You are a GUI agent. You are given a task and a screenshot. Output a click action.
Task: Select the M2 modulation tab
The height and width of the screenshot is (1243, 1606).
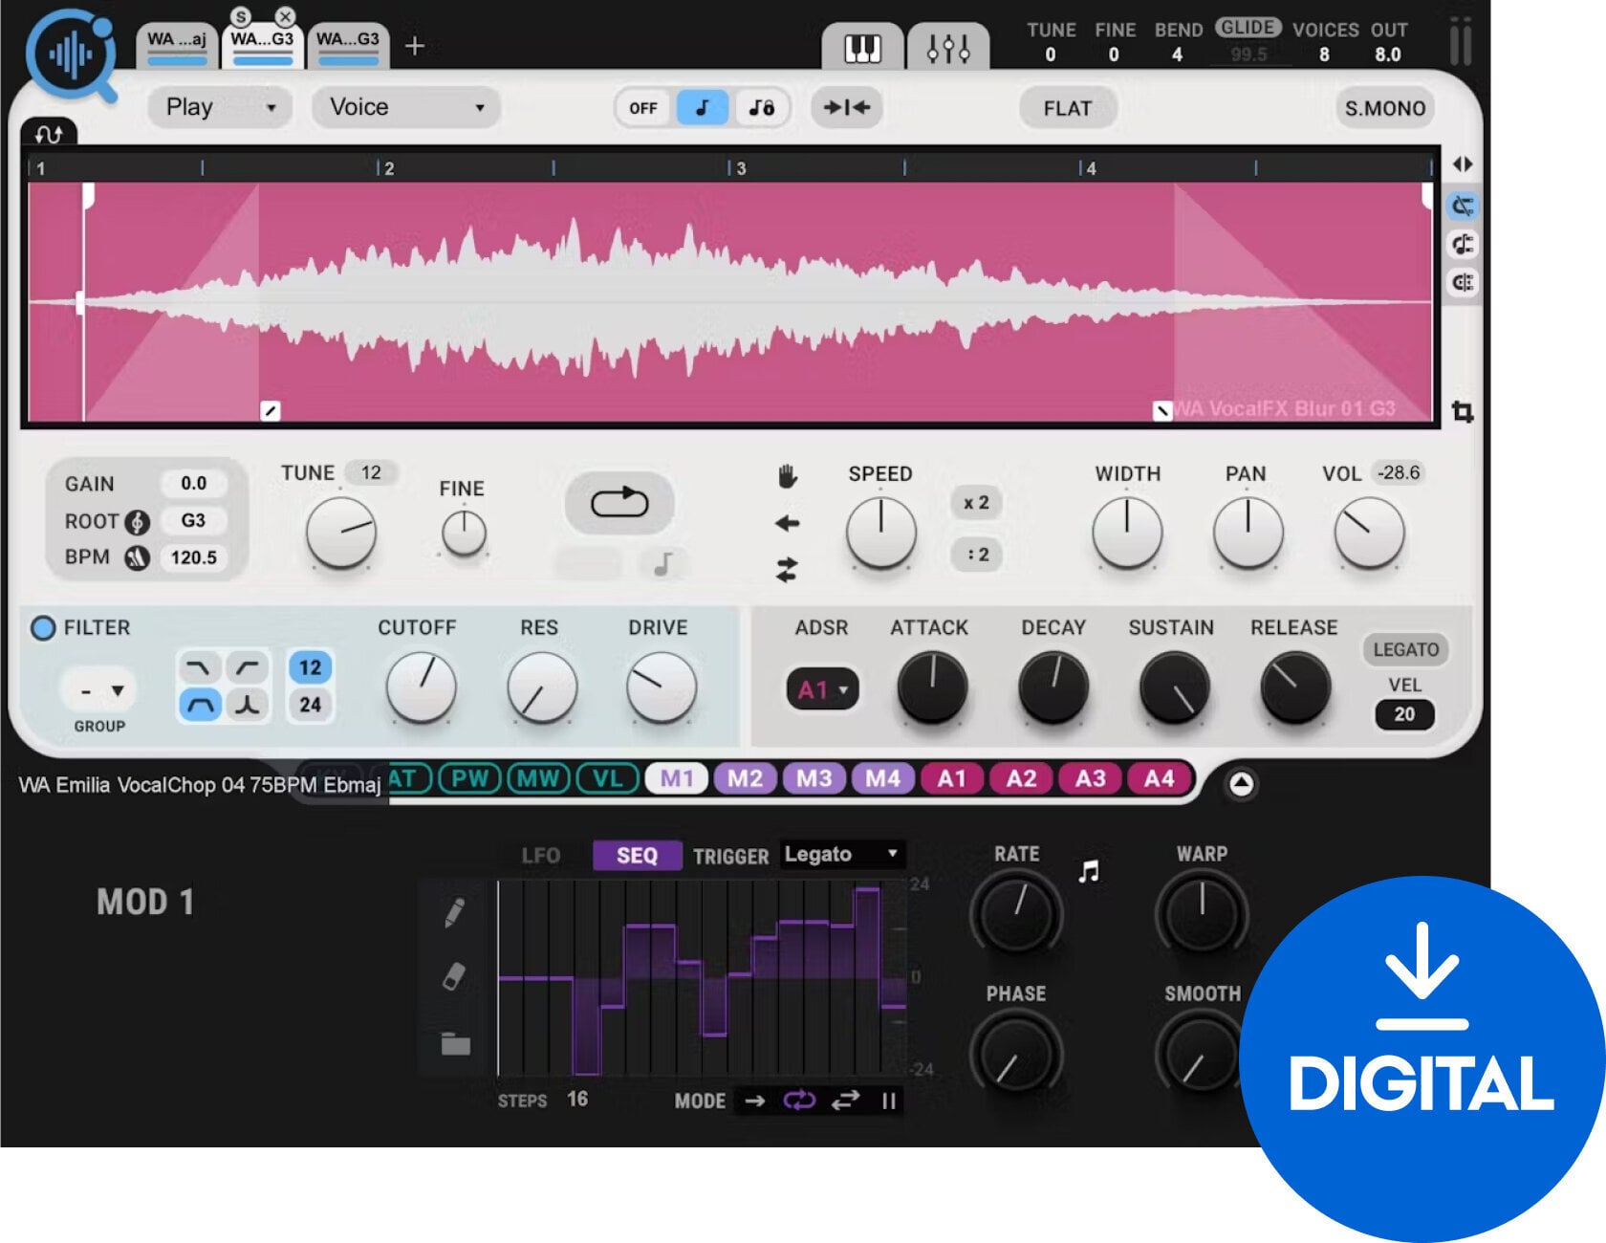747,778
